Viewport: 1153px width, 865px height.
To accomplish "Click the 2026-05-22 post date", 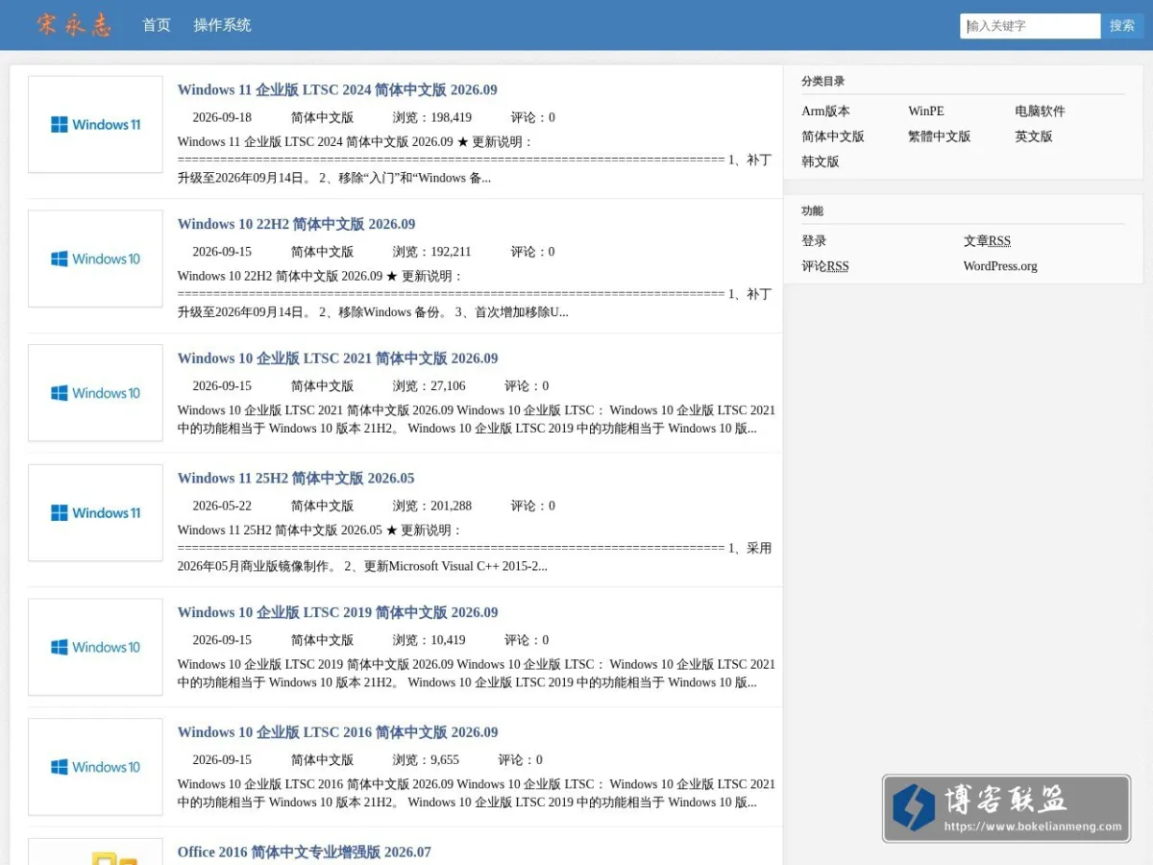I will [x=222, y=506].
